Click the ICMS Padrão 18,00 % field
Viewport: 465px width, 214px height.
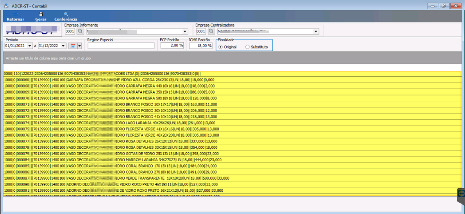pyautogui.click(x=201, y=46)
